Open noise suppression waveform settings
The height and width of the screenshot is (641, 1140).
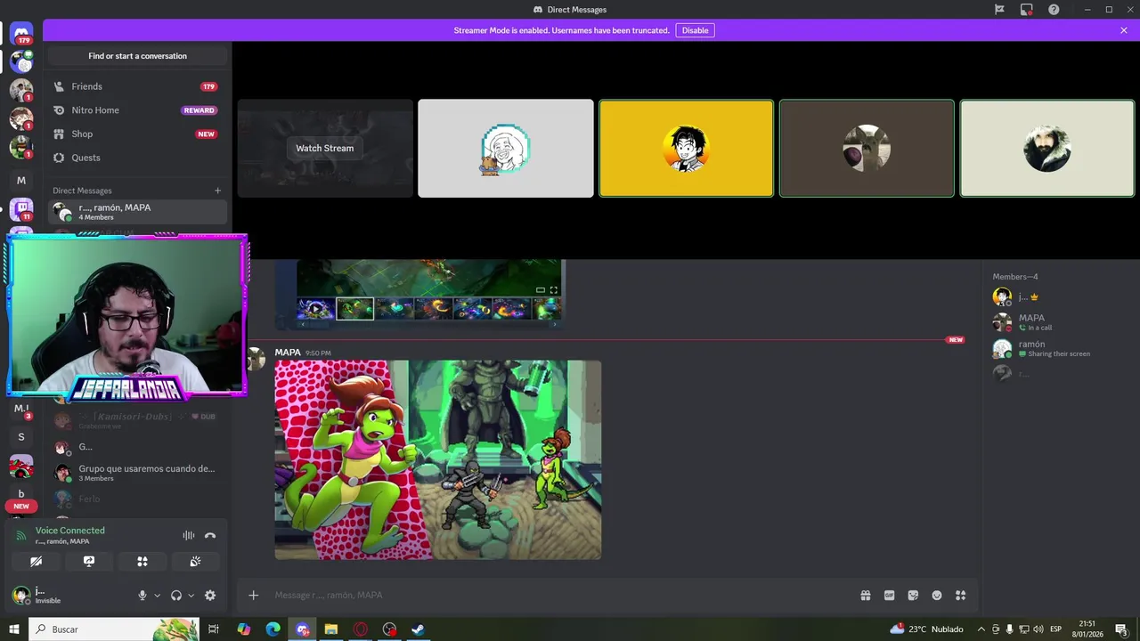pyautogui.click(x=189, y=535)
